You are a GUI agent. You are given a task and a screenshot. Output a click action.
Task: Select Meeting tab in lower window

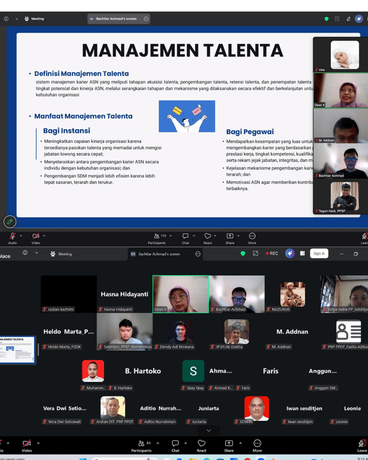click(x=61, y=254)
